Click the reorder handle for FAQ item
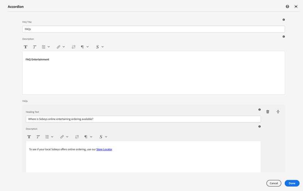Screen dimensions: 303x191 [278, 112]
